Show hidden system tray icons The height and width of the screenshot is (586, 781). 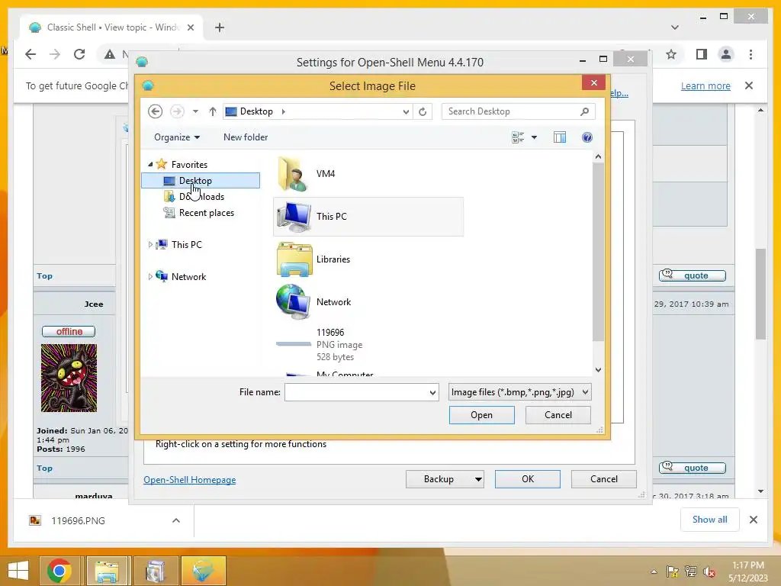(x=654, y=572)
